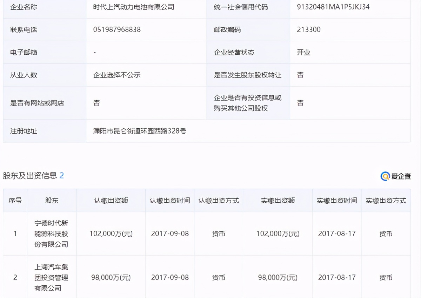
Task: Click the 认缴出资方式 column header
Action: coord(219,201)
